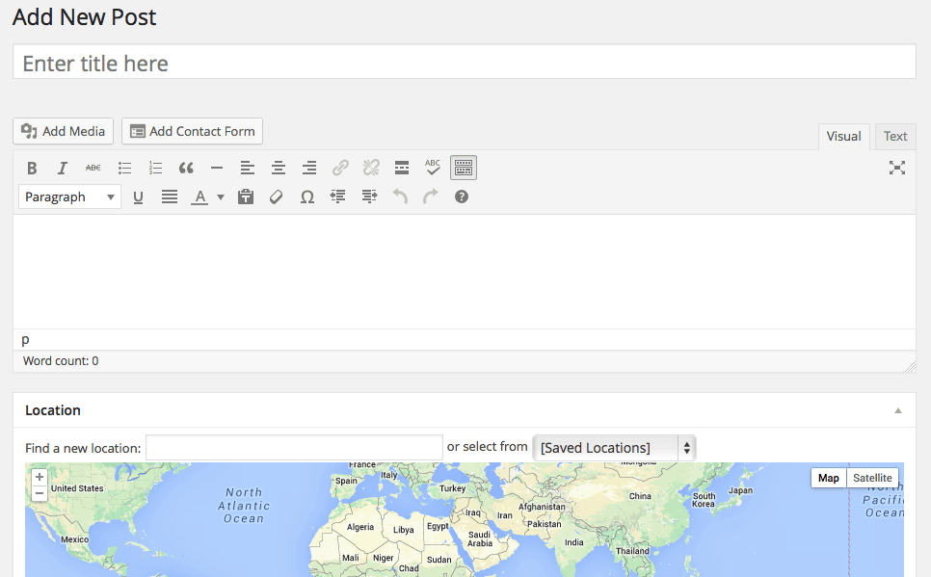The height and width of the screenshot is (577, 931).
Task: Toggle the toolbar (kitchen sink) button
Action: pyautogui.click(x=464, y=168)
